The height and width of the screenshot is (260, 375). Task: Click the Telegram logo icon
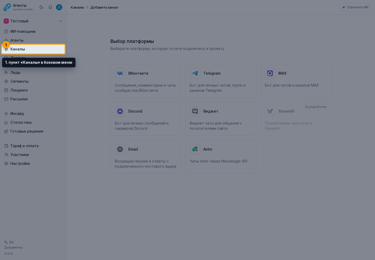(x=195, y=73)
